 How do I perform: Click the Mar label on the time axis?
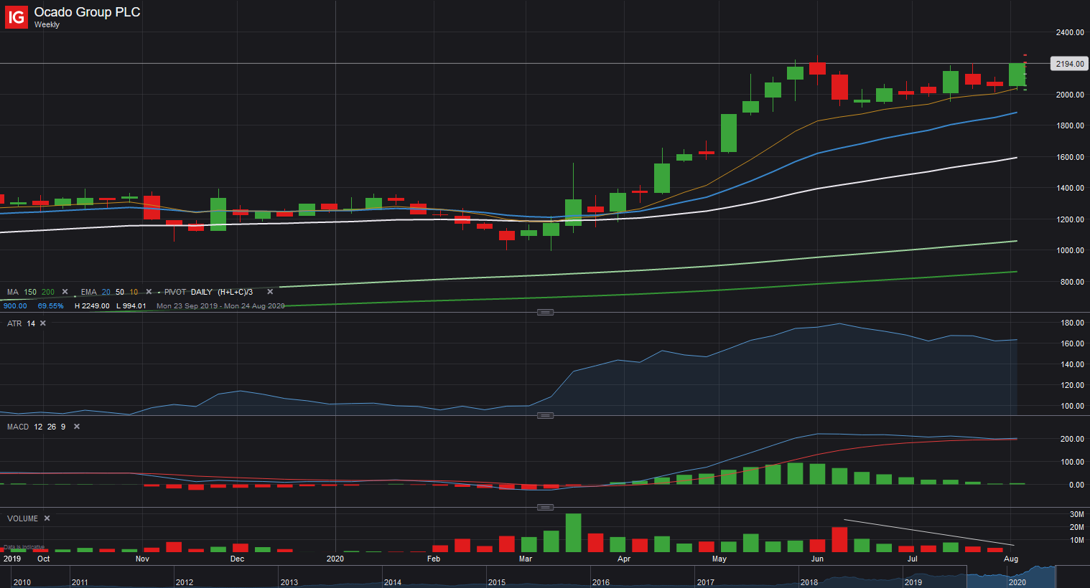[x=526, y=559]
